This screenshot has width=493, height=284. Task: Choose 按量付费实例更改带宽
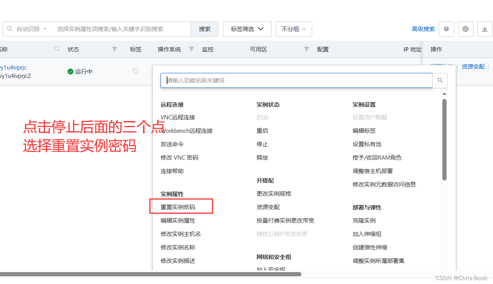(285, 221)
